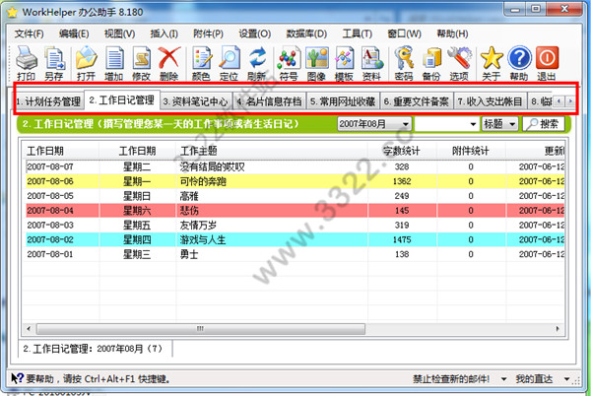Click the 删除 red X delete icon
The image size is (591, 396).
(x=168, y=63)
